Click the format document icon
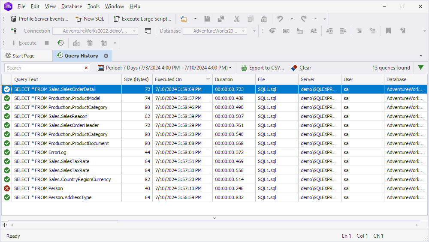This screenshot has height=242, width=429. 272,30
